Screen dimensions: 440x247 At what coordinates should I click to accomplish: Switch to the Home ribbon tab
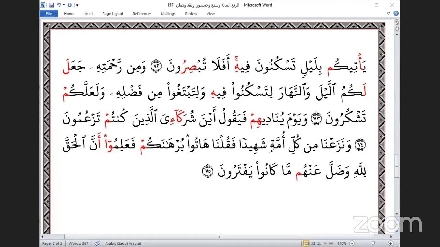point(69,14)
